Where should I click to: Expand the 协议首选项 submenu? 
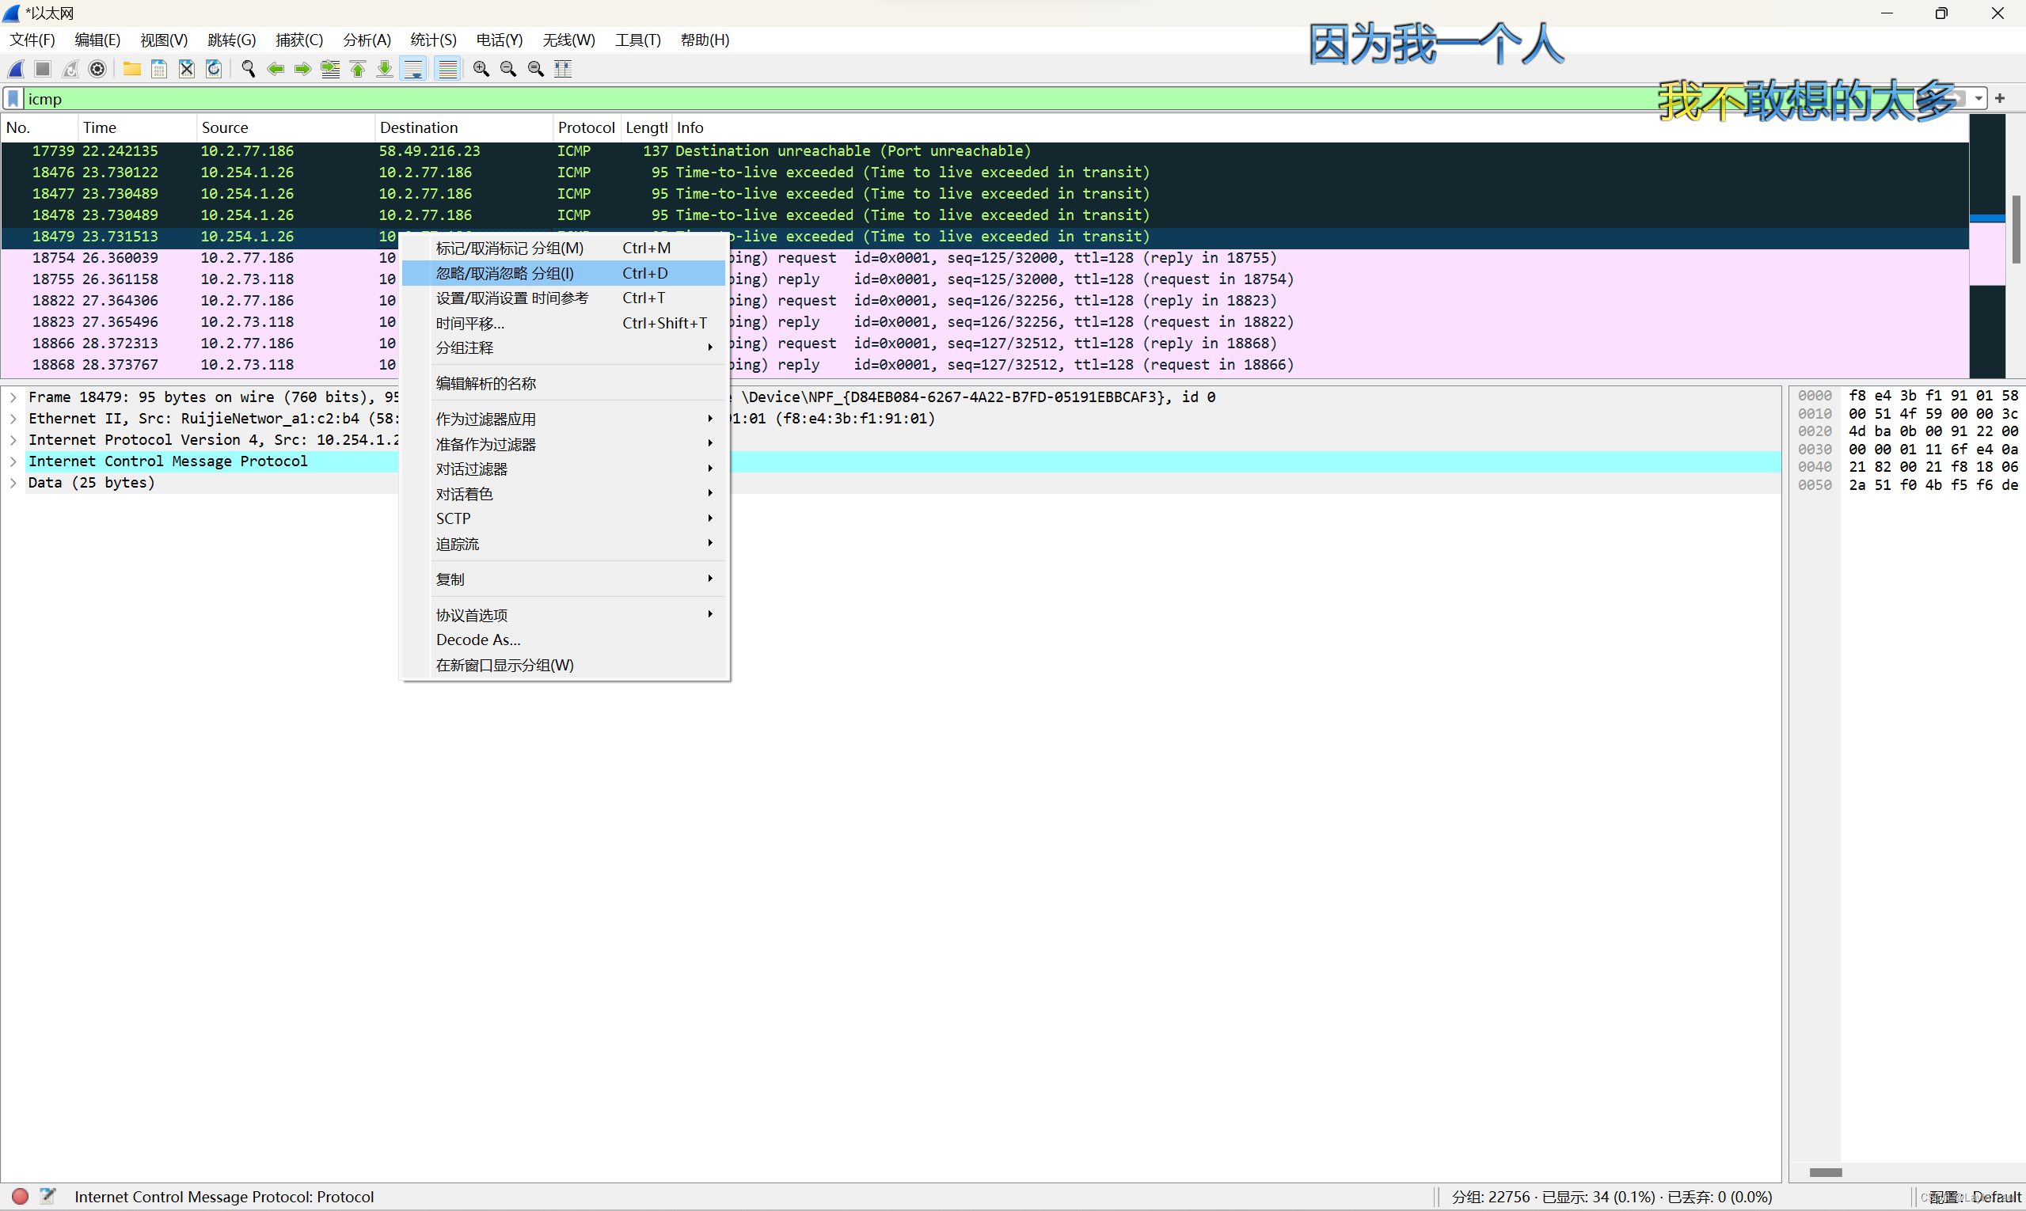tap(564, 615)
